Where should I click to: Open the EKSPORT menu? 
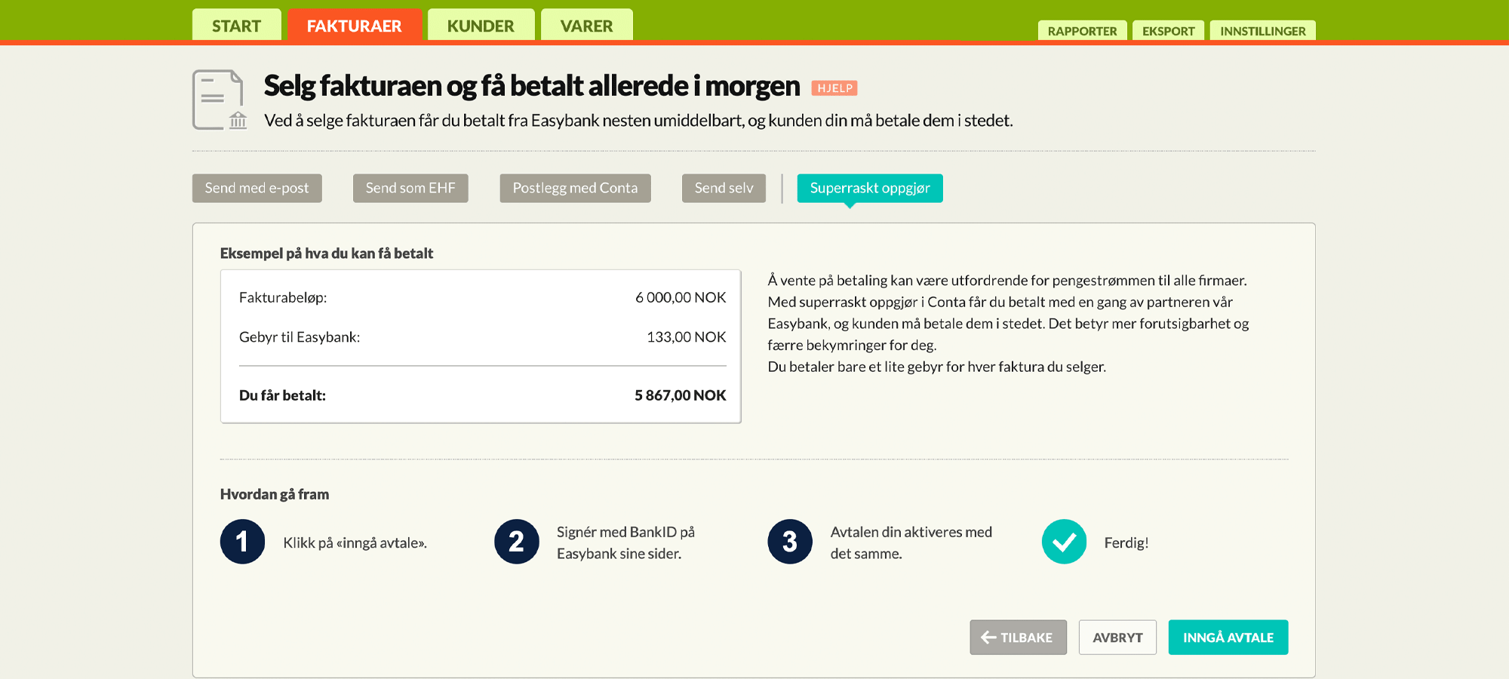click(x=1168, y=31)
